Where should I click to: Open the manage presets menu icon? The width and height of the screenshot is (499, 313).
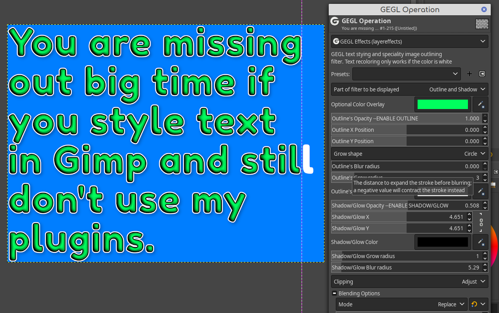(x=482, y=74)
